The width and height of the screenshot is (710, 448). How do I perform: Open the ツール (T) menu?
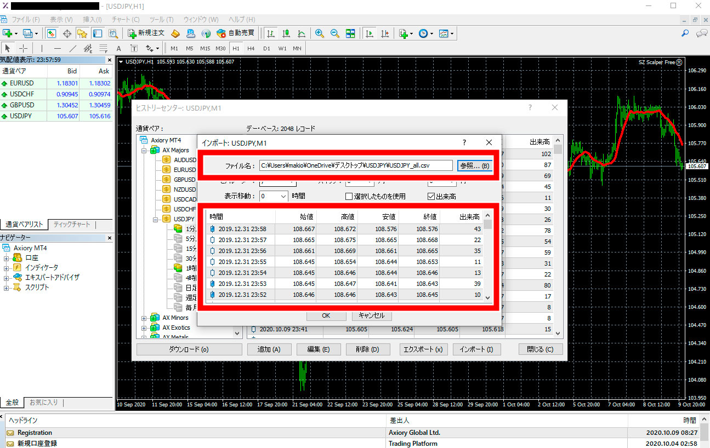click(x=161, y=19)
